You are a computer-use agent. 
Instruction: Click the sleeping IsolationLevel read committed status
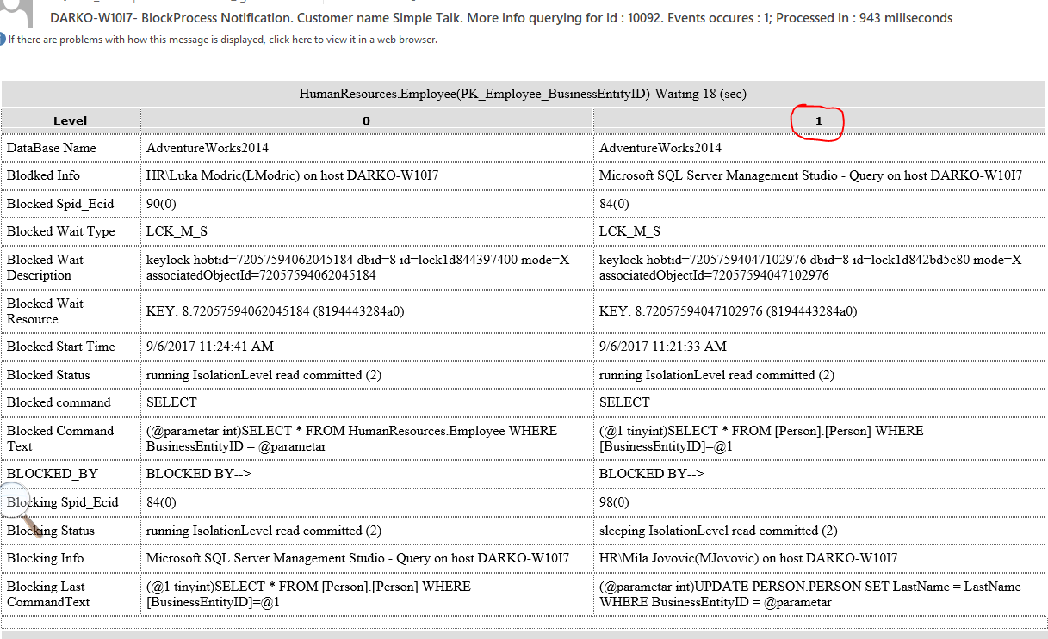(x=718, y=531)
